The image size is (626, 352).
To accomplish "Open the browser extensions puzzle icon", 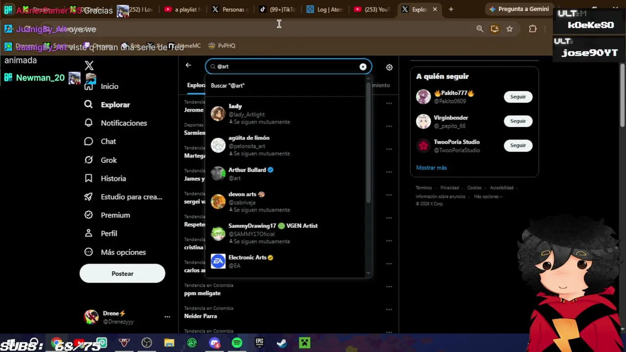I will pos(533,29).
